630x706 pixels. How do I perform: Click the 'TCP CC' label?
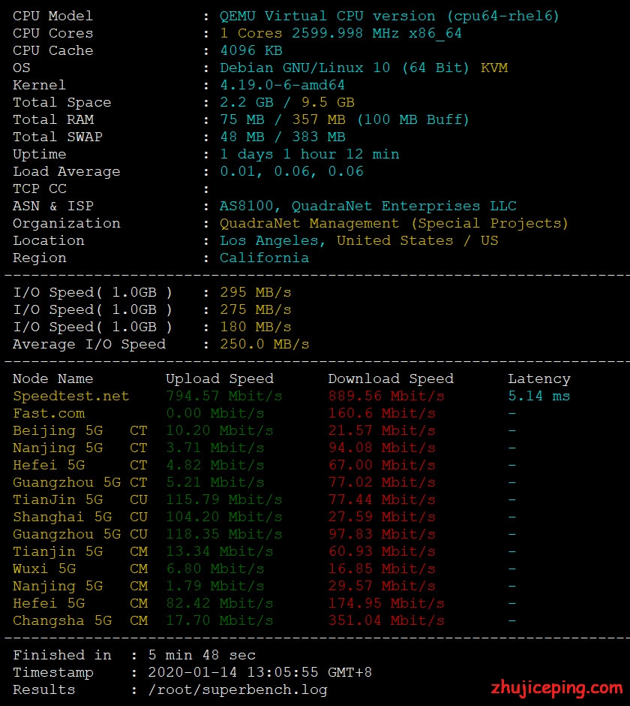40,189
